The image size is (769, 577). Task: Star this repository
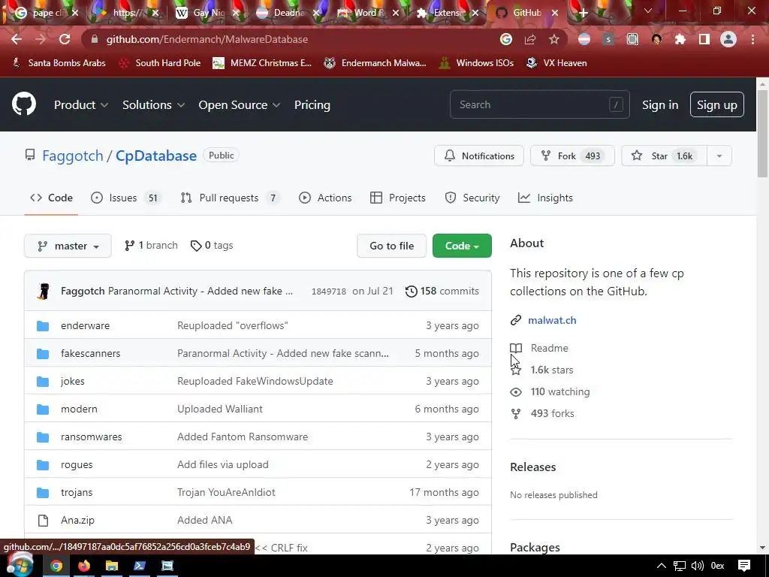(x=665, y=156)
